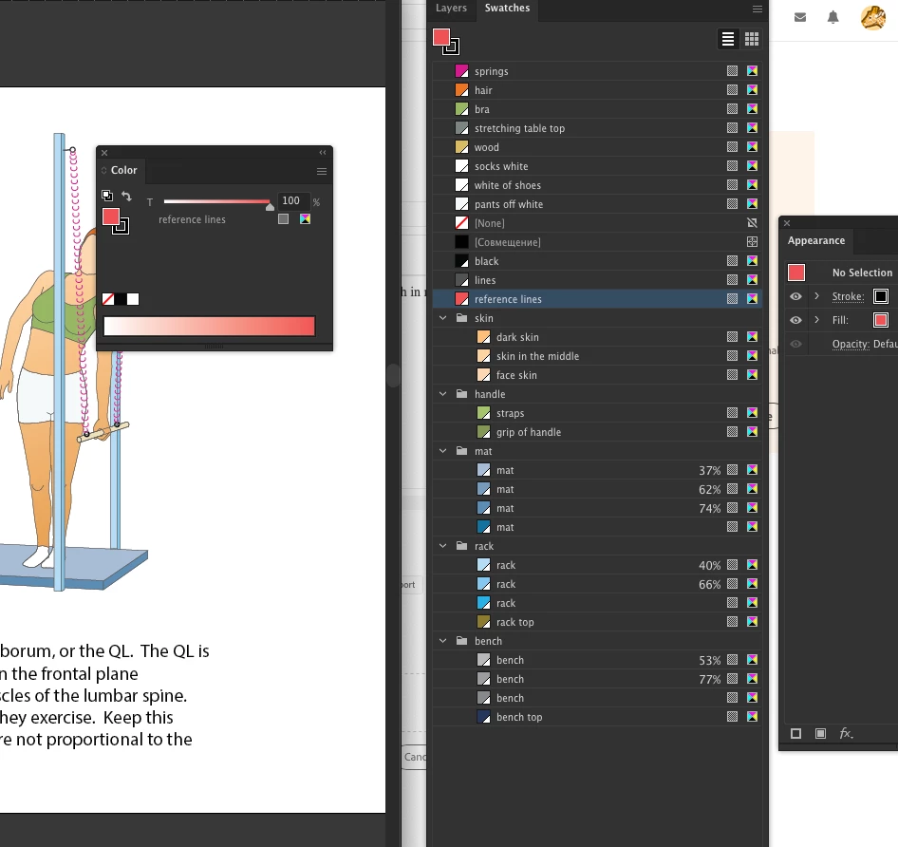Image resolution: width=898 pixels, height=847 pixels.
Task: Open the Swatches panel hamburger menu
Action: point(758,9)
